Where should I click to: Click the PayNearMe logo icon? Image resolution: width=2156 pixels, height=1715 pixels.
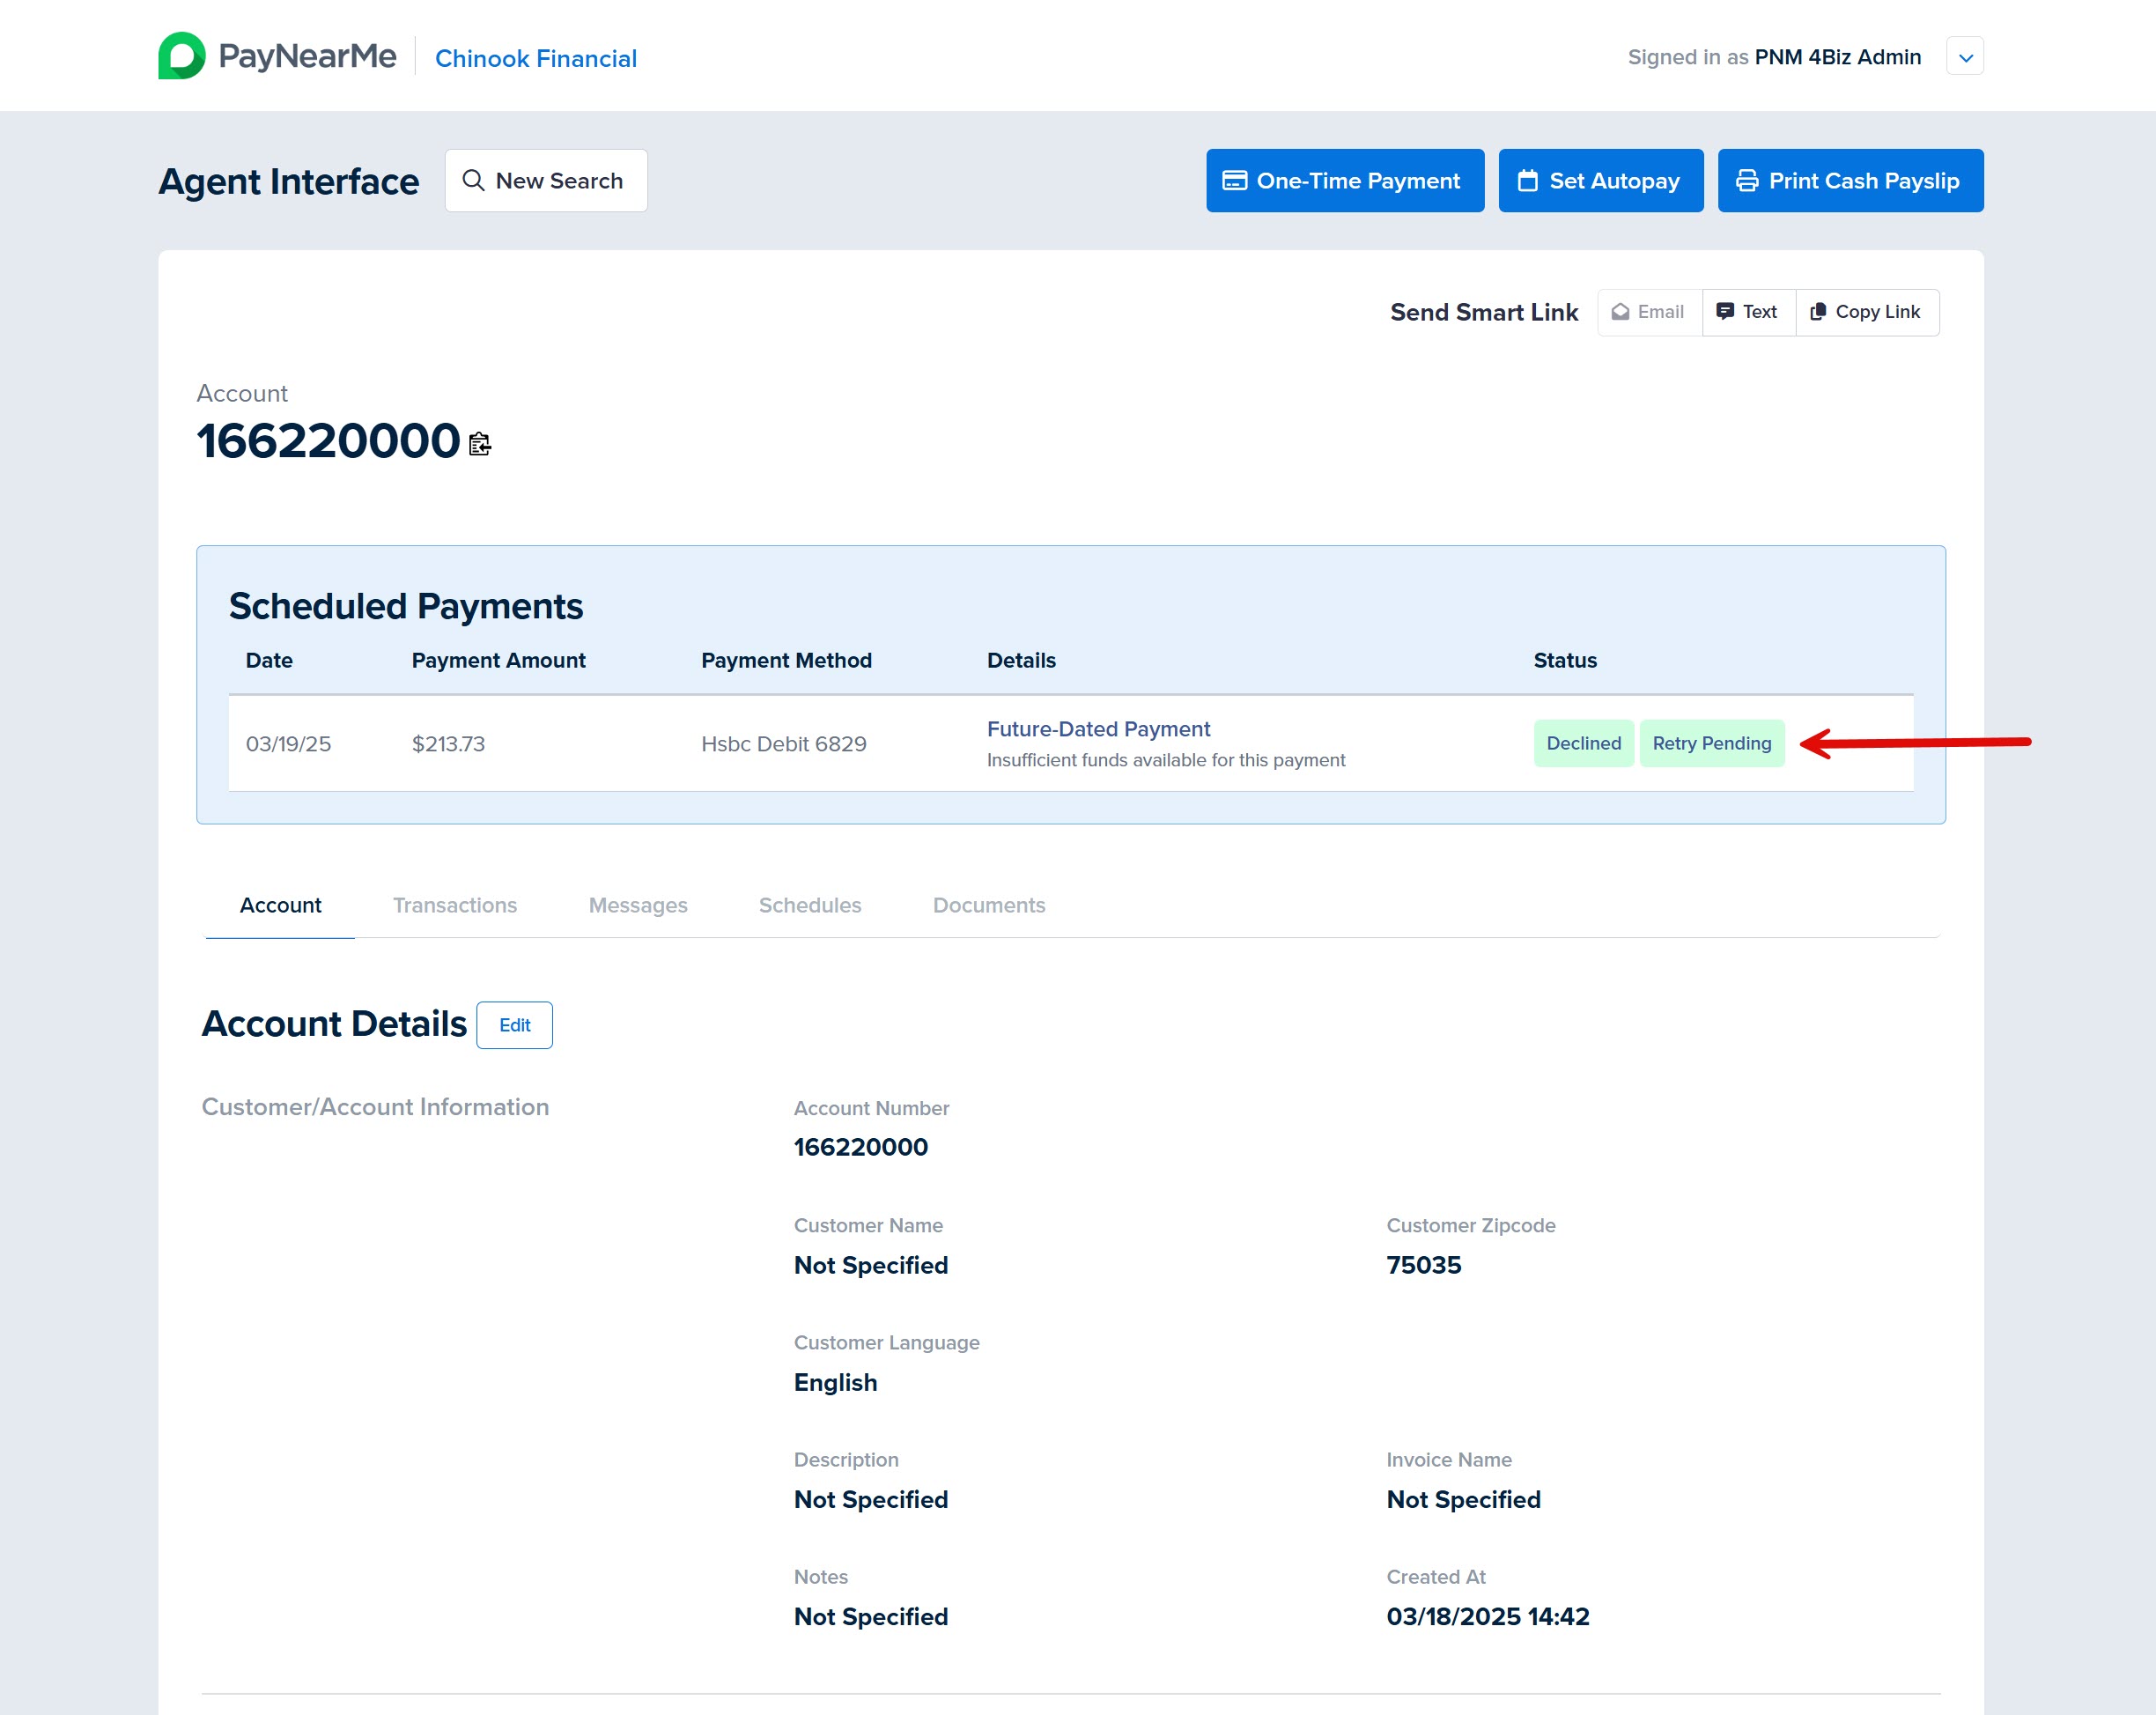pos(182,56)
